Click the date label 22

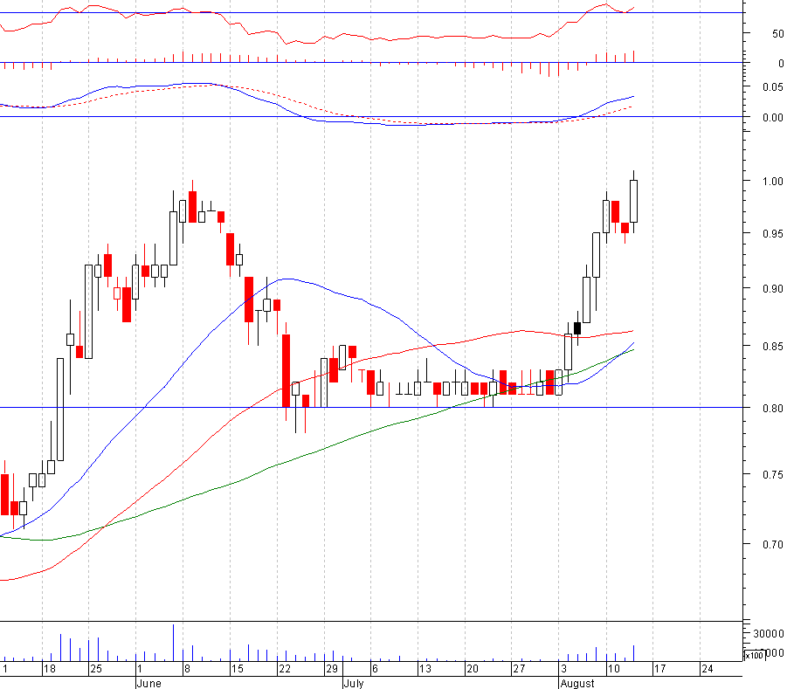(x=285, y=669)
